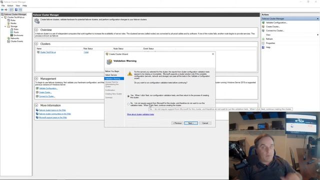Collapse the Cluster TechPub.us tree node
Screen dimensions: 320x180
pos(2,17)
